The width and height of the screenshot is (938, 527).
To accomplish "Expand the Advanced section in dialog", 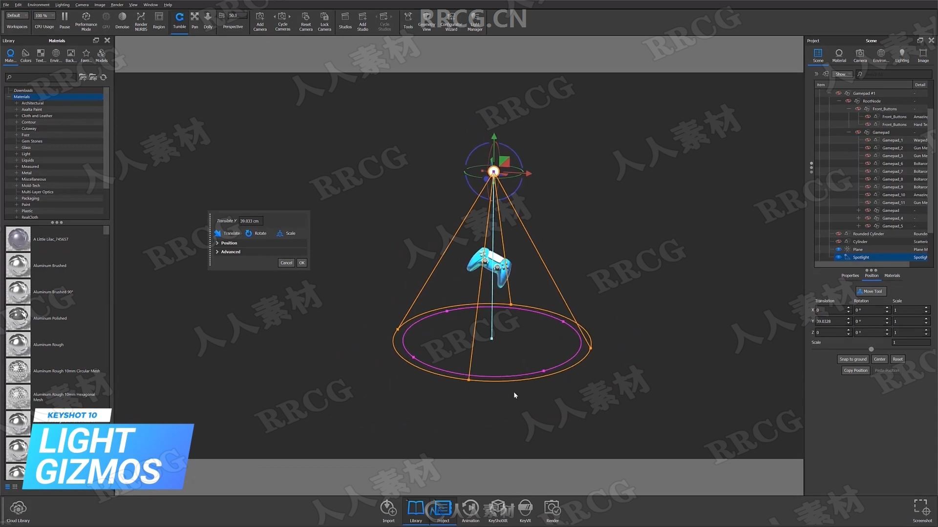I will click(x=217, y=252).
